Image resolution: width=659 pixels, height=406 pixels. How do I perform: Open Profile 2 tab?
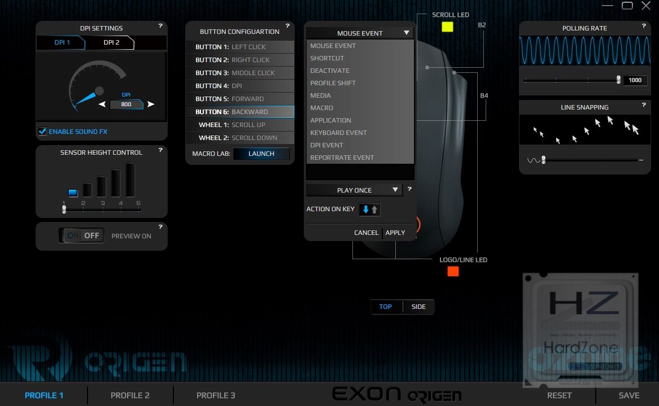click(x=130, y=395)
